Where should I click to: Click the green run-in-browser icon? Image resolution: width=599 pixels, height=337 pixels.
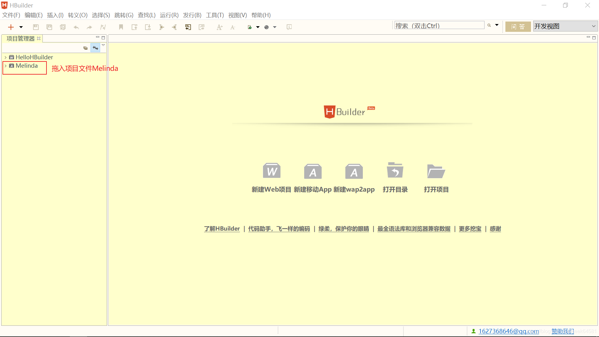tap(250, 27)
